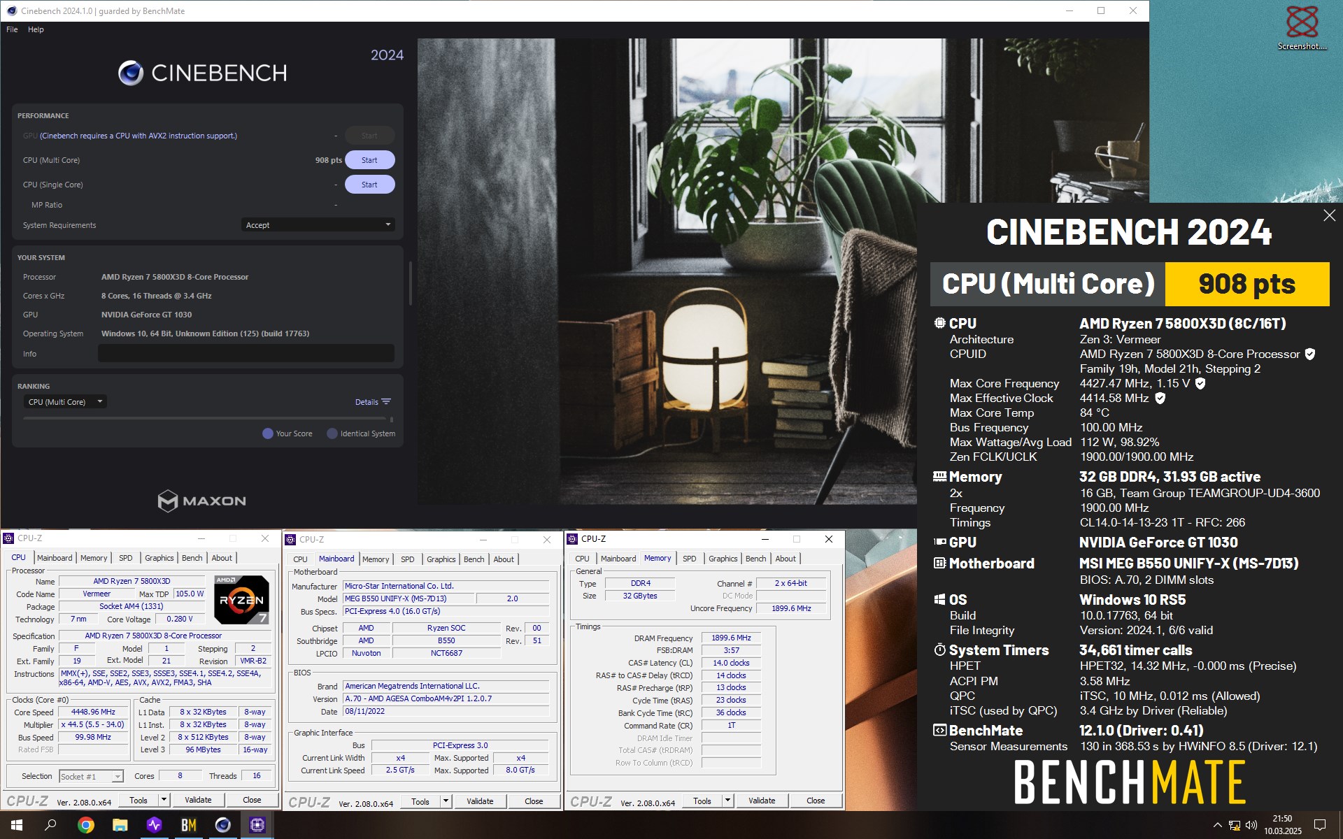Open the Socket #1 selection dropdown
The height and width of the screenshot is (839, 1343).
(91, 776)
